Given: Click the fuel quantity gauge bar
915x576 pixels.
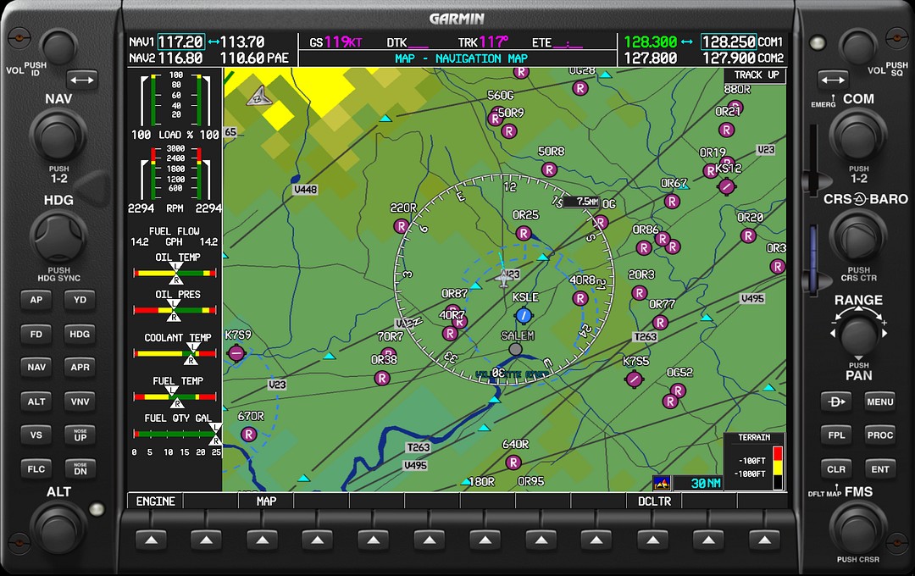Looking at the screenshot, I should click(x=175, y=434).
